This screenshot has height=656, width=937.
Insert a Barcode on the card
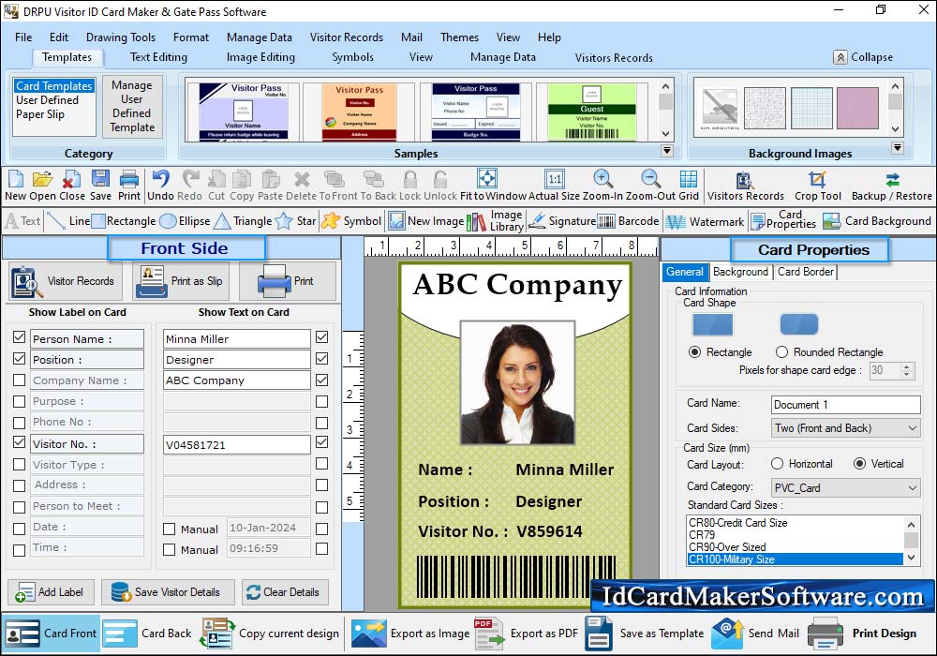(x=629, y=221)
